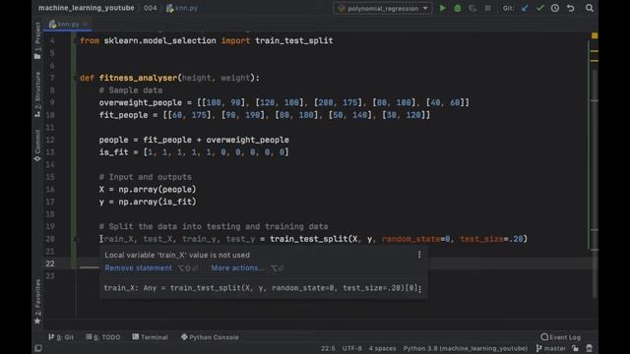Open the Terminal tool window

pos(151,337)
